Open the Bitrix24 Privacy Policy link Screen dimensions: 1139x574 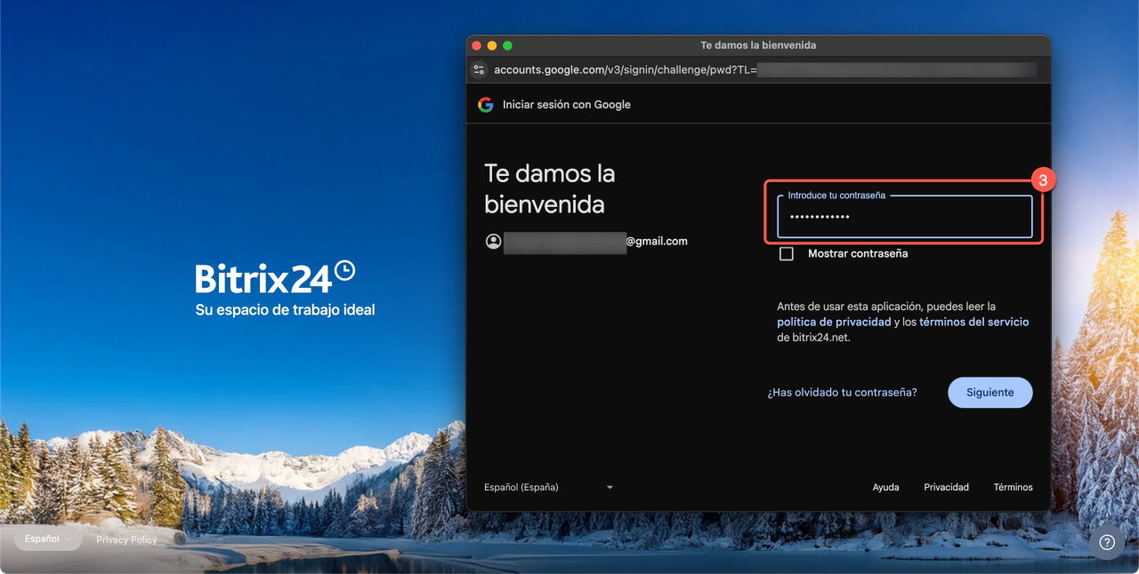point(126,539)
